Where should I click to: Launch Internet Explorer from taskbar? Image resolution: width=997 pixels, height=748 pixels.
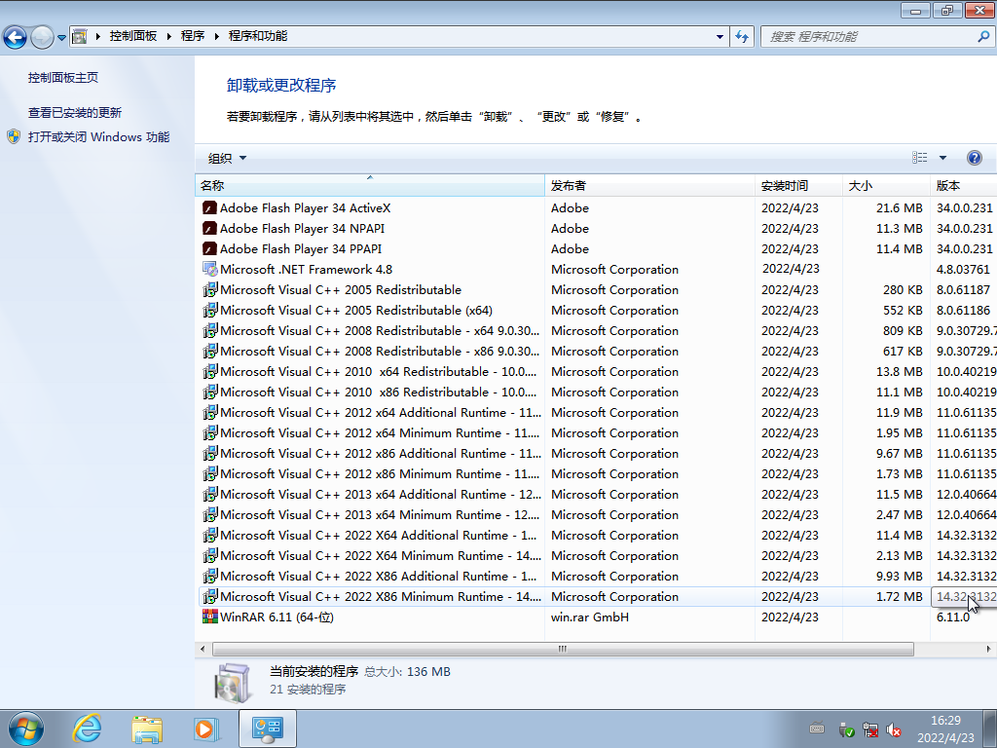87,729
